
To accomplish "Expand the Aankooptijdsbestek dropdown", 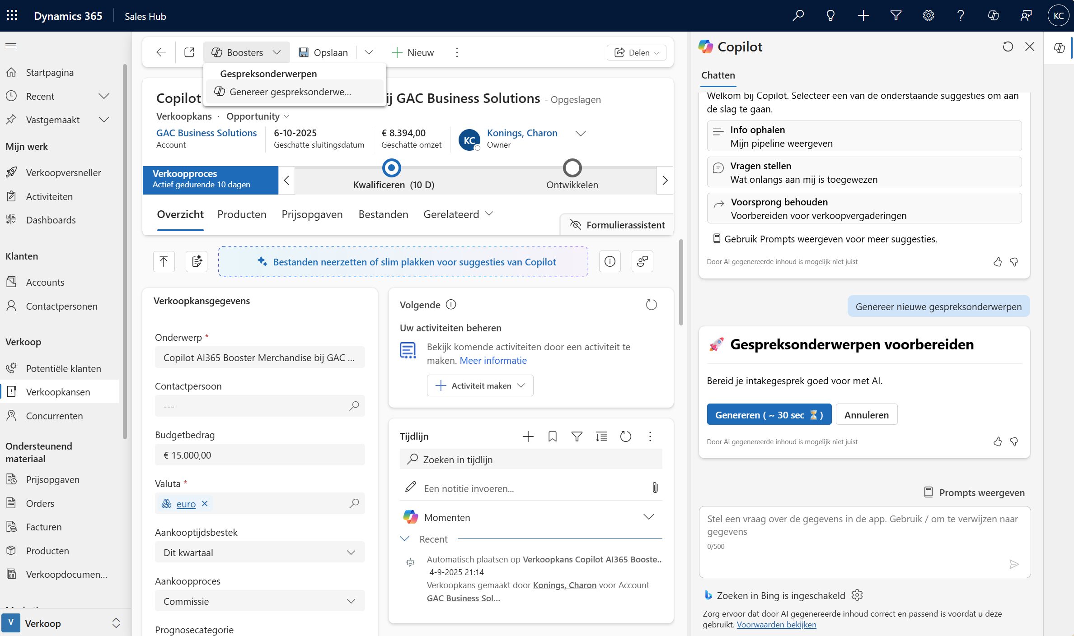I will 259,552.
